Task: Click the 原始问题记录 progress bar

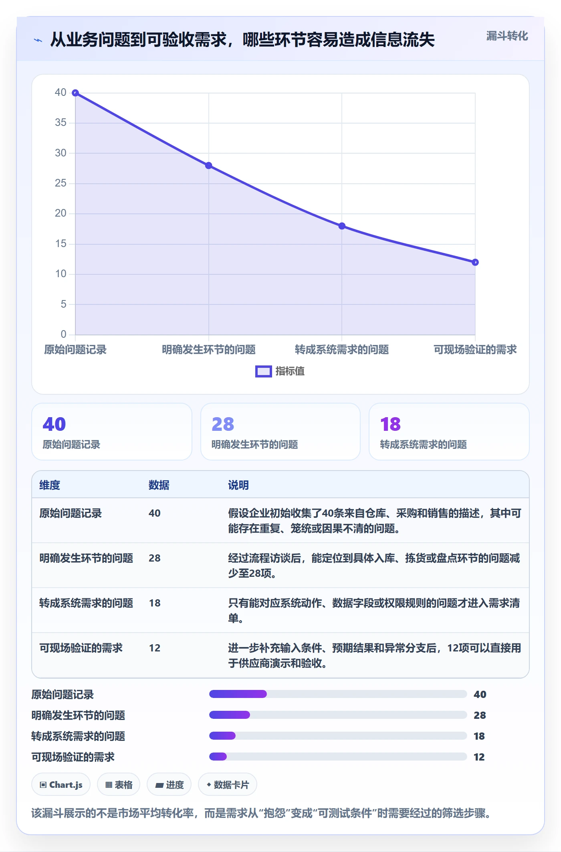Action: (338, 694)
